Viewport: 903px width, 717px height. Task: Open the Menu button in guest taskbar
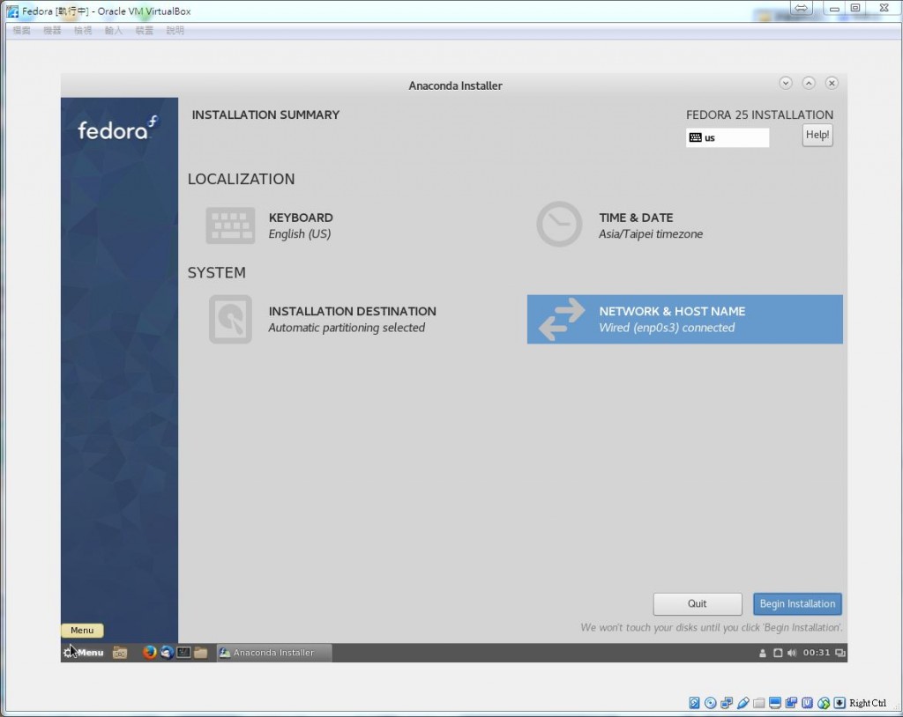pos(84,653)
